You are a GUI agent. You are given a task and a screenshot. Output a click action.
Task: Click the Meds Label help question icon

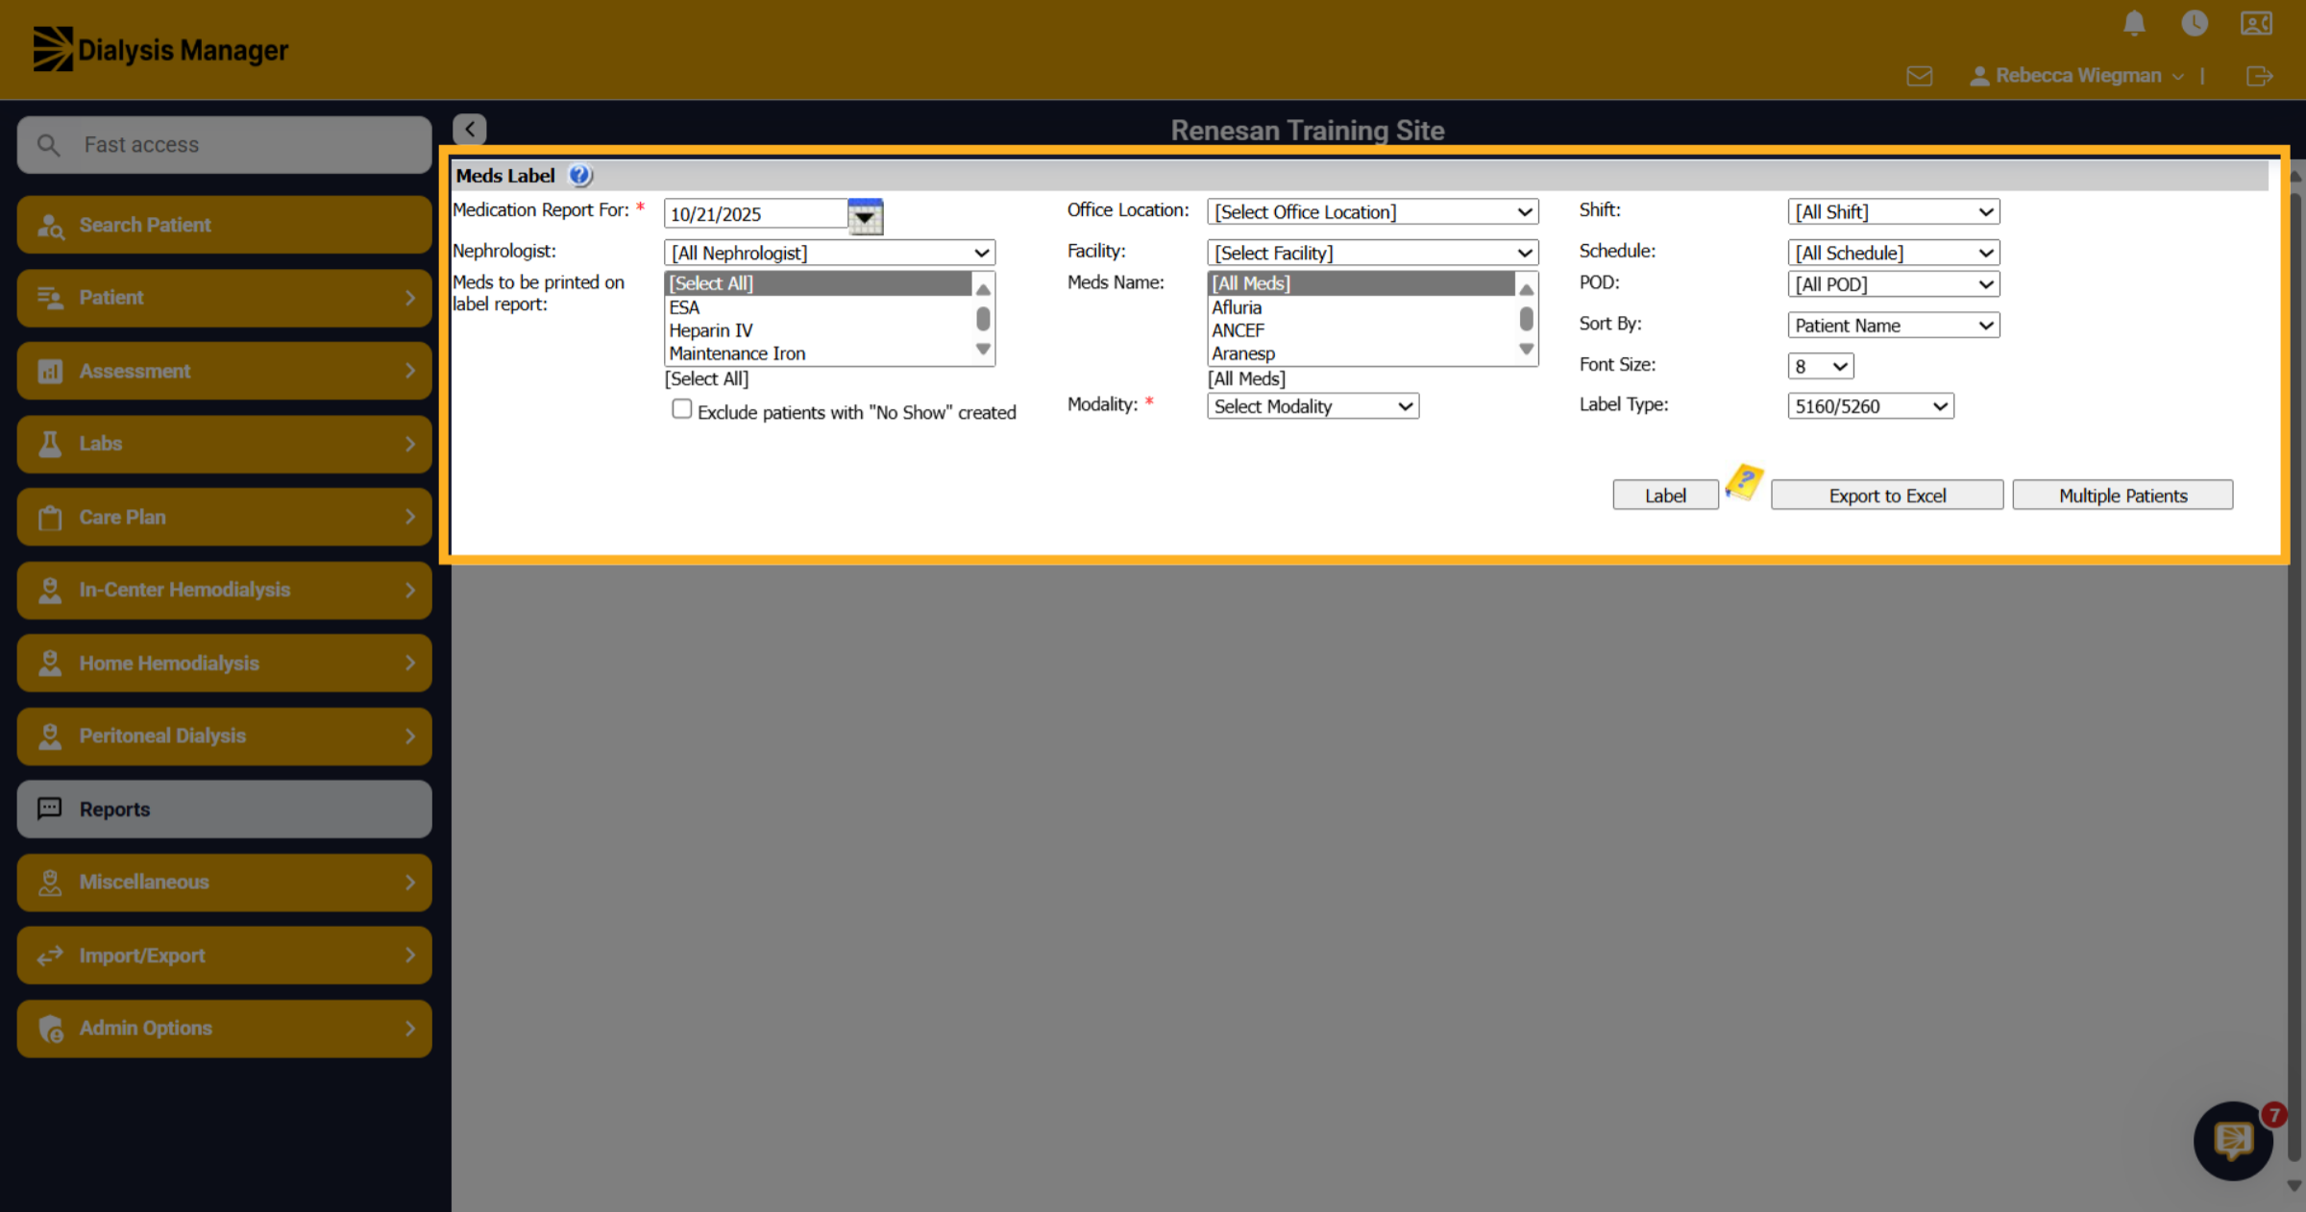tap(580, 176)
